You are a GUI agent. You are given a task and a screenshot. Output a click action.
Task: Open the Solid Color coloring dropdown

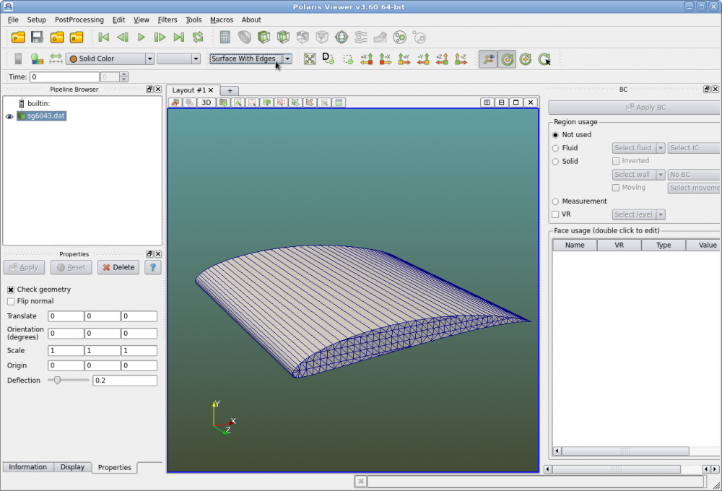(x=109, y=58)
